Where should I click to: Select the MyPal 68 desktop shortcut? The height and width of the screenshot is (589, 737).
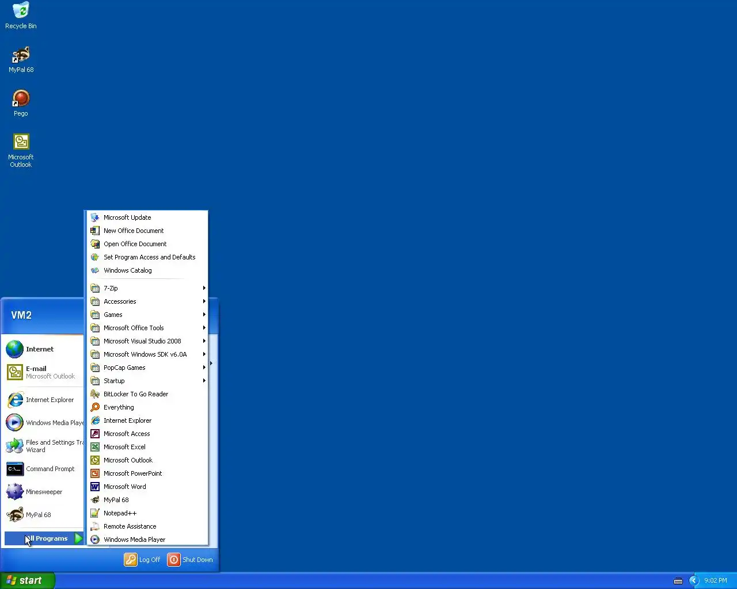[x=21, y=59]
